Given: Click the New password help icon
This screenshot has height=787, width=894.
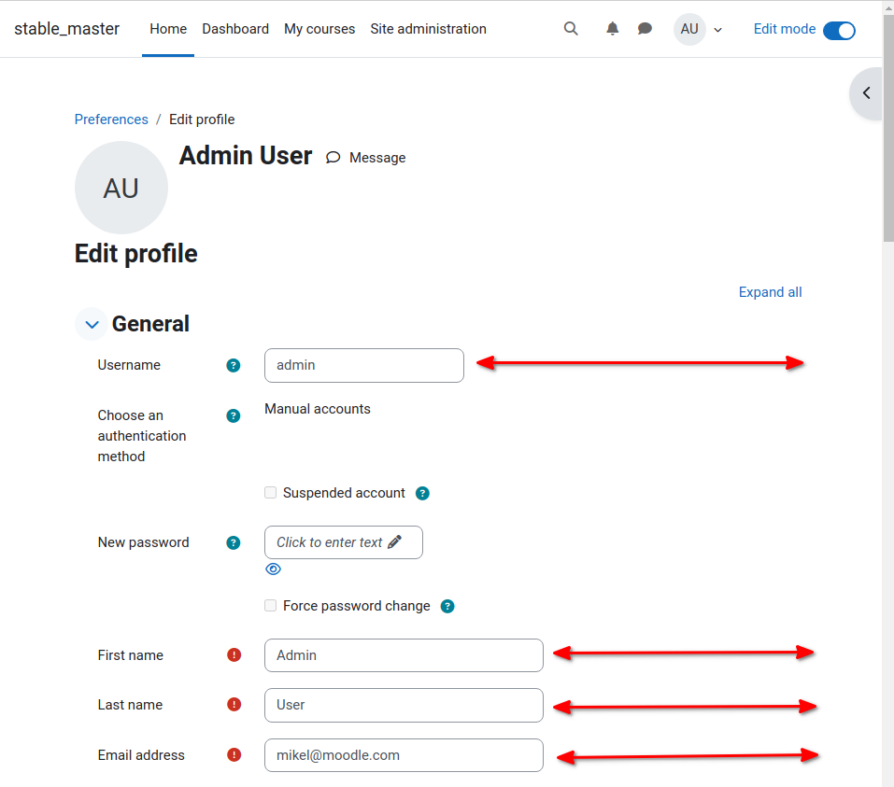Looking at the screenshot, I should pyautogui.click(x=234, y=543).
